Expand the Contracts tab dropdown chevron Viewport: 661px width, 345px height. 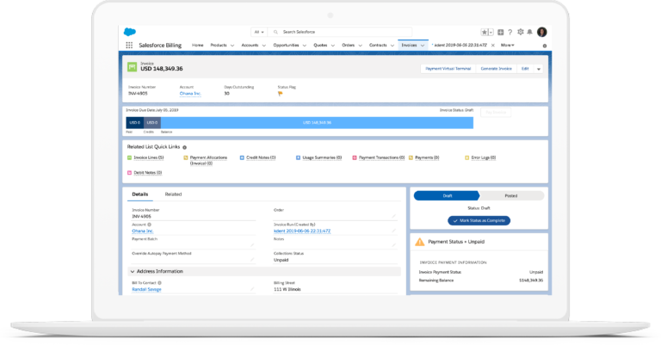click(x=392, y=46)
